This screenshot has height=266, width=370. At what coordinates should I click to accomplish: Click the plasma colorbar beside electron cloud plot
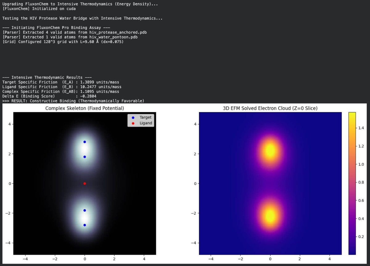[x=353, y=183]
